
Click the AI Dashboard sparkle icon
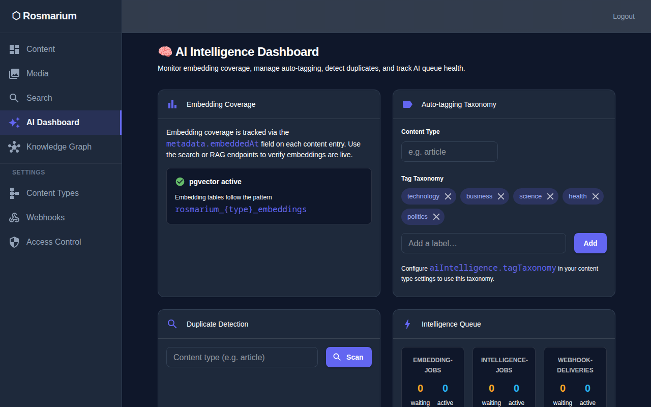(x=14, y=123)
